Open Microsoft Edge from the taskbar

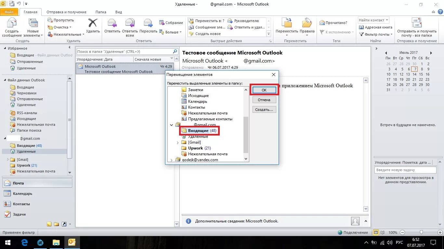(x=24, y=243)
